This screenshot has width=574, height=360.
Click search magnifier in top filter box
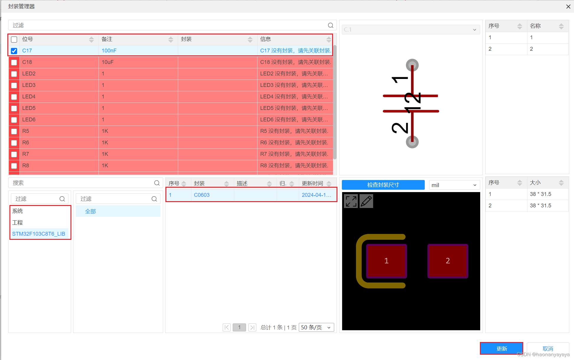pos(330,25)
